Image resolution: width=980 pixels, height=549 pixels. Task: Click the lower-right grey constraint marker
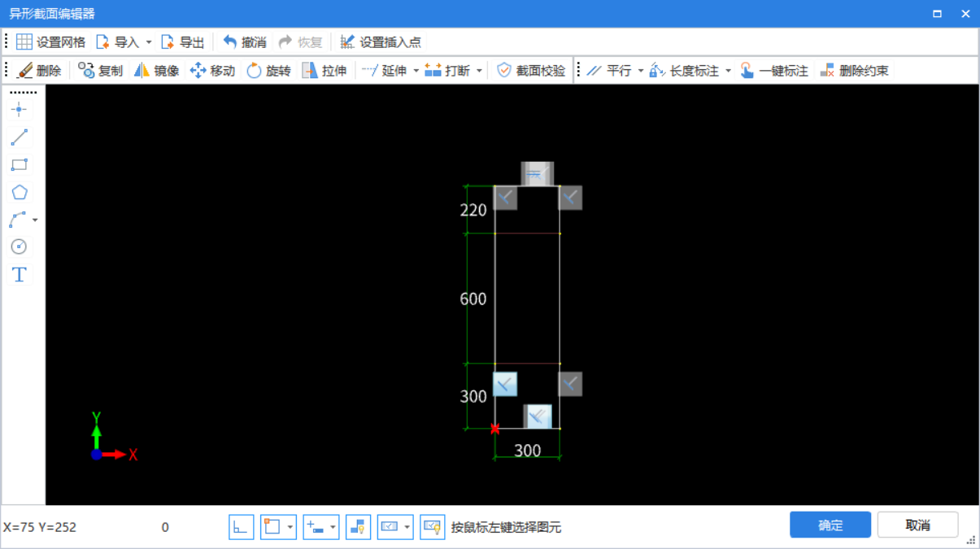(x=570, y=384)
